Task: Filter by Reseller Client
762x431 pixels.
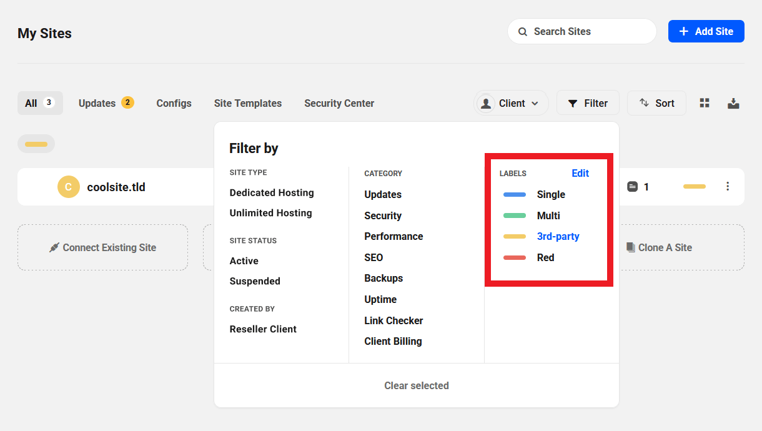Action: (x=263, y=329)
